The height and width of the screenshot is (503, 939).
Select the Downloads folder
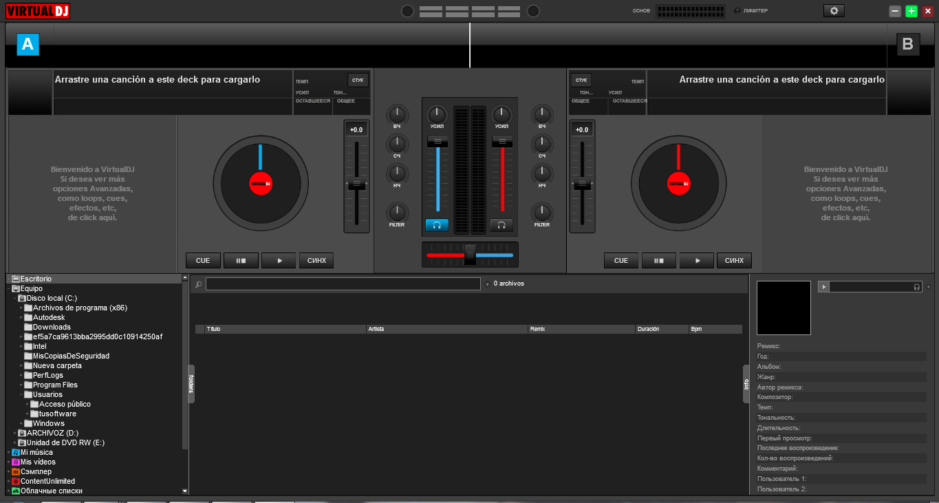click(52, 327)
